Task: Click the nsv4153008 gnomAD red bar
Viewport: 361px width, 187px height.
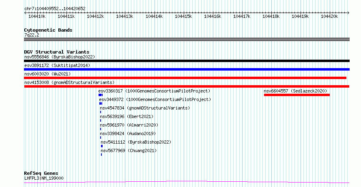Action: (187, 86)
